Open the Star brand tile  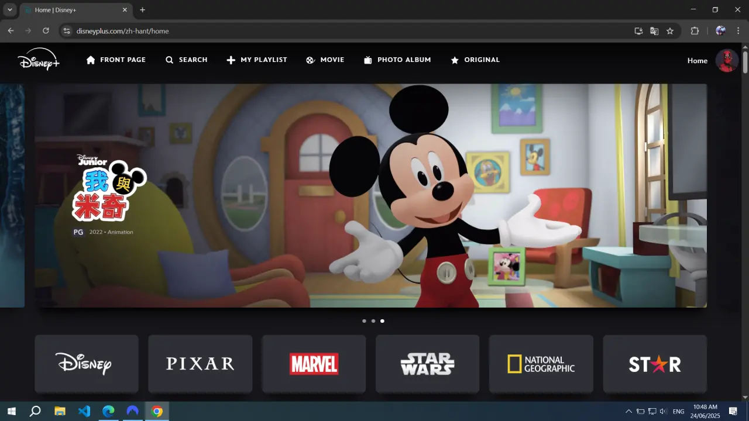[655, 364]
